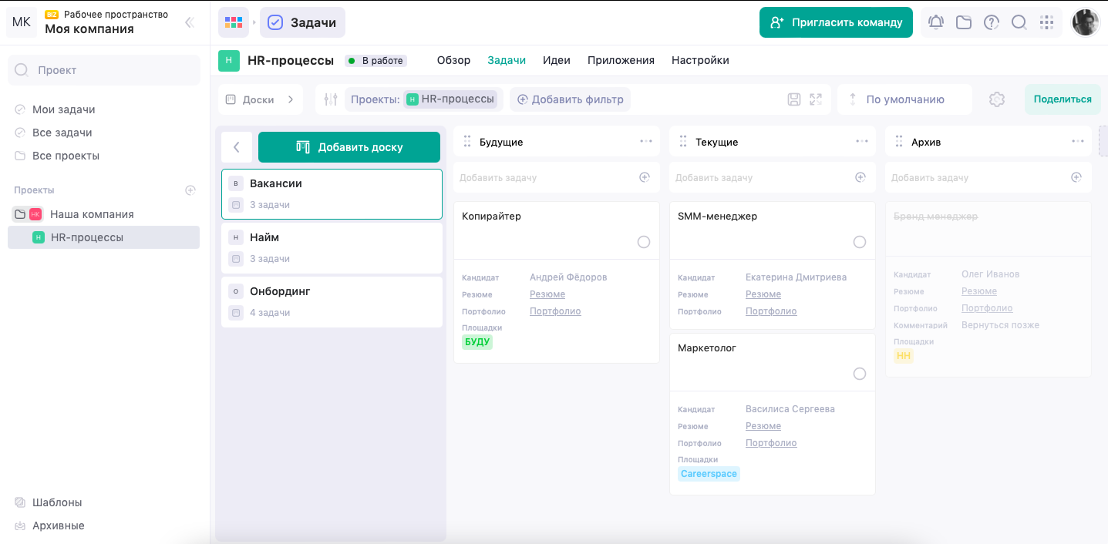
Task: Click the save filter diskette icon
Action: (x=794, y=99)
